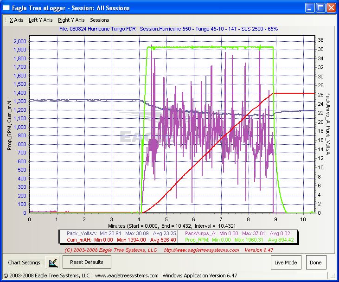Close the eLogger window

coord(331,8)
